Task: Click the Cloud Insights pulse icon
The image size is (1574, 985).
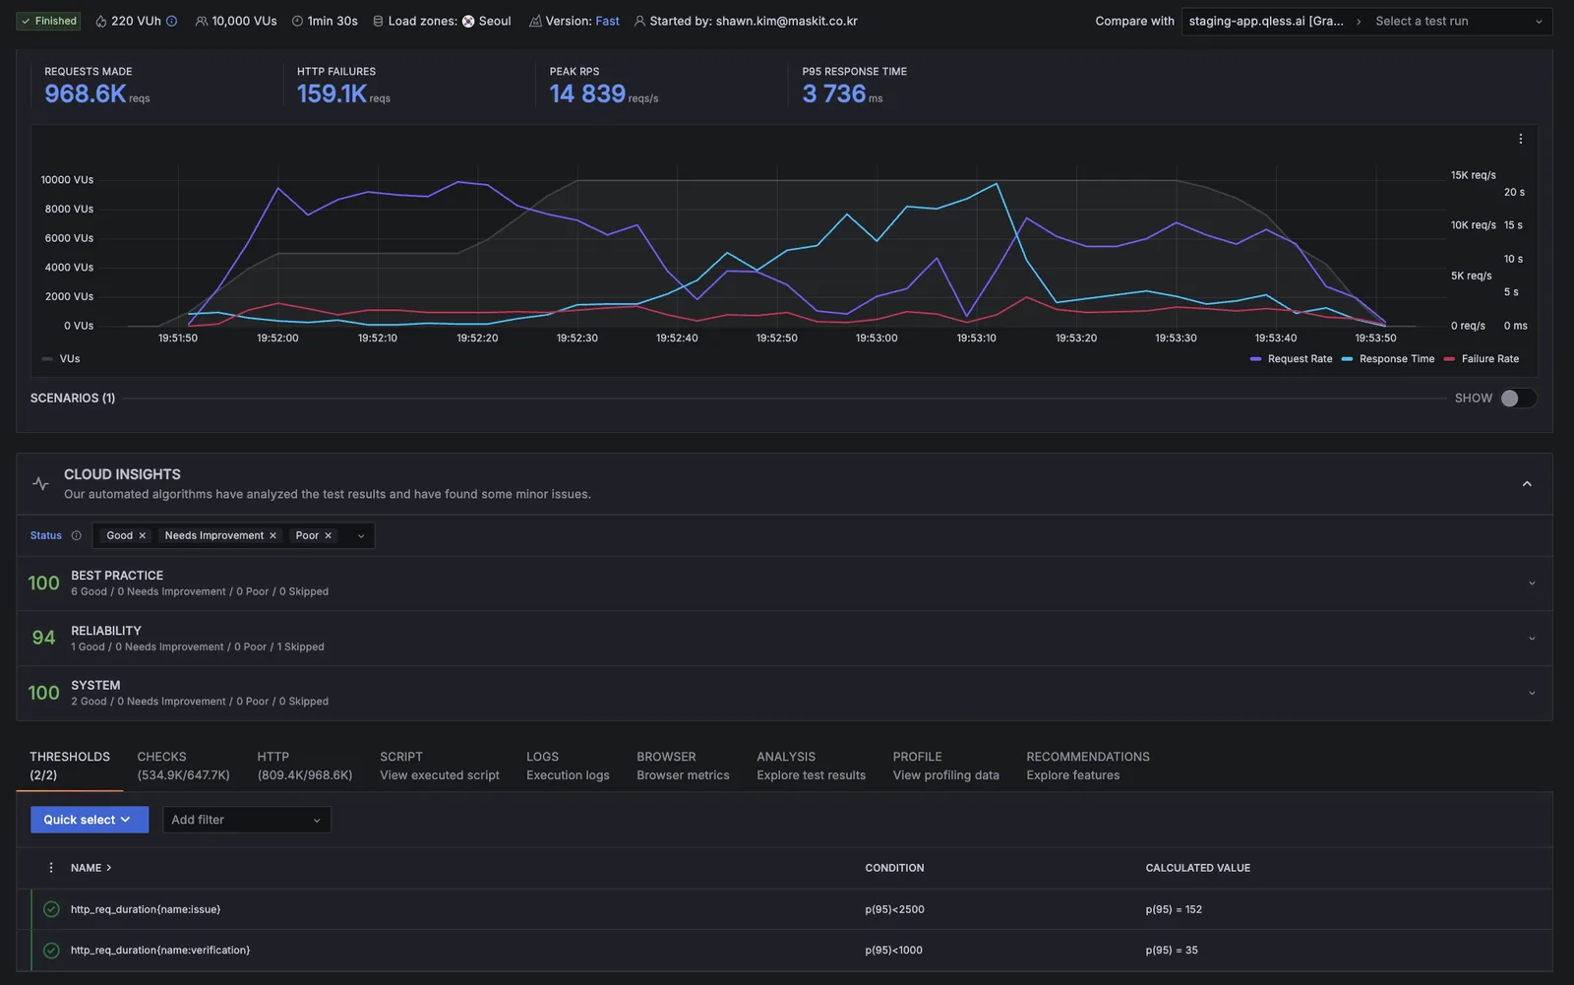Action: click(40, 483)
